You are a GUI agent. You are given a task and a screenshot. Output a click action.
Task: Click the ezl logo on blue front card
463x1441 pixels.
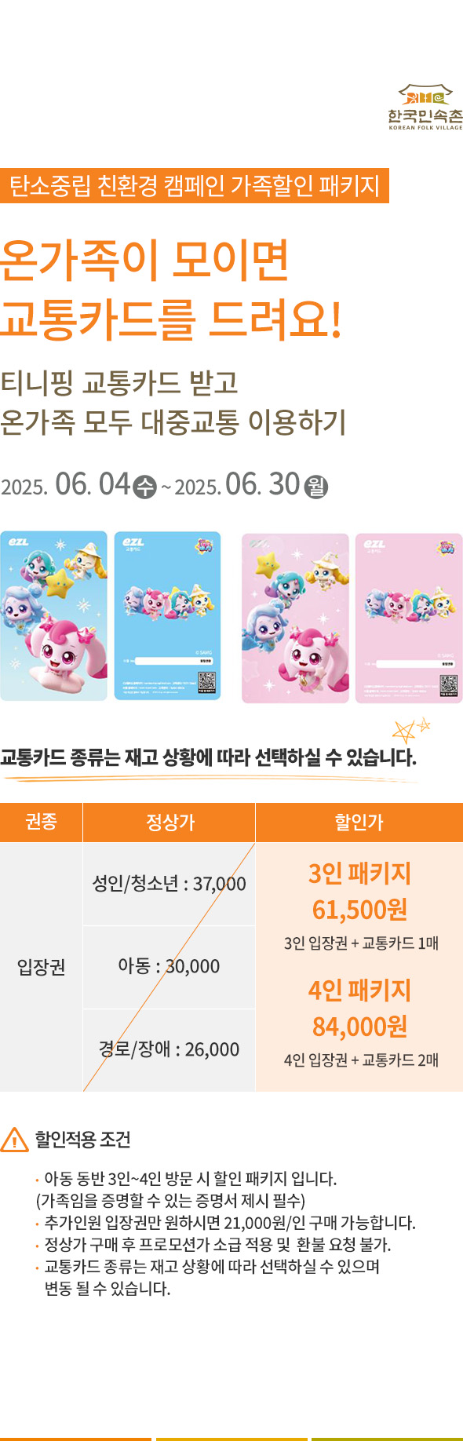coord(18,542)
